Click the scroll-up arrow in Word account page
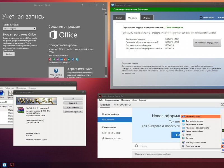Image resolution: width=224 pixels, height=168 pixels. [106, 13]
